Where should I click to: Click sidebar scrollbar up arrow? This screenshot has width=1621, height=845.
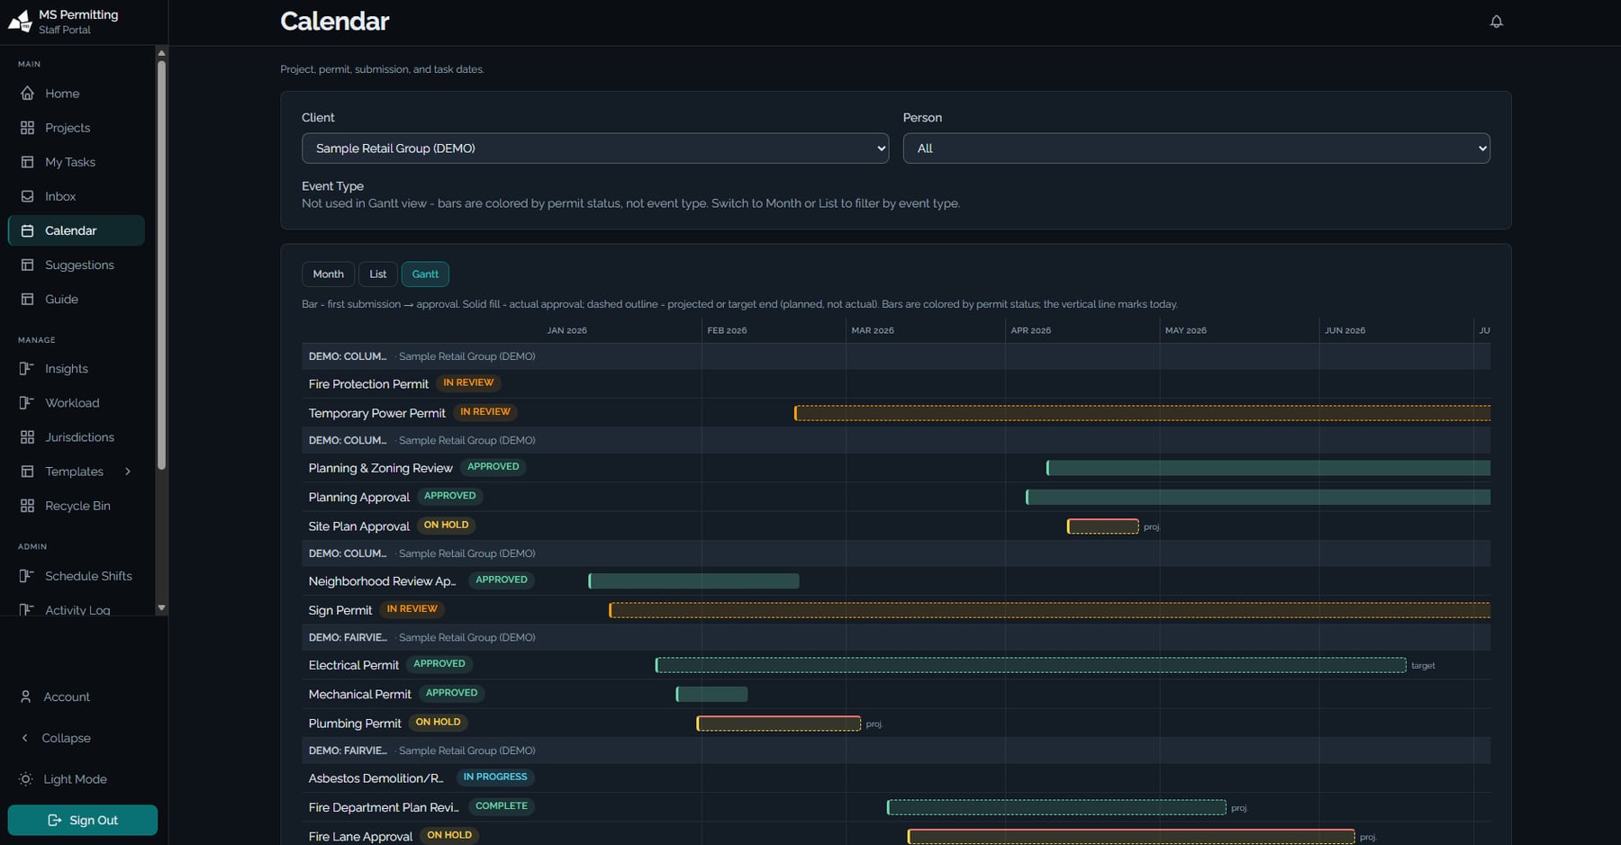[x=161, y=53]
